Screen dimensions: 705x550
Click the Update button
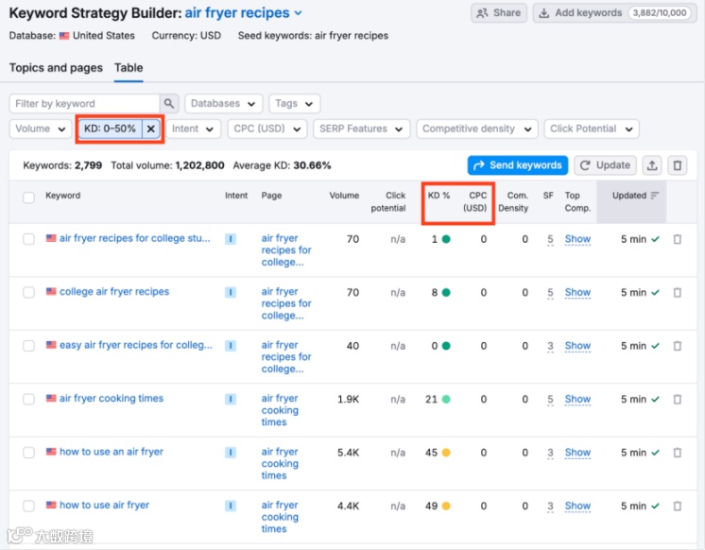pyautogui.click(x=605, y=165)
